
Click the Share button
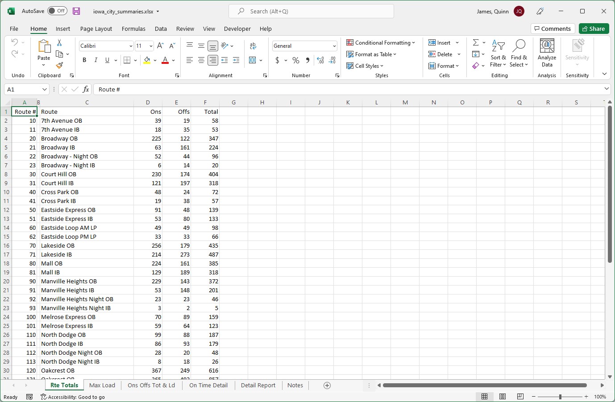click(594, 28)
